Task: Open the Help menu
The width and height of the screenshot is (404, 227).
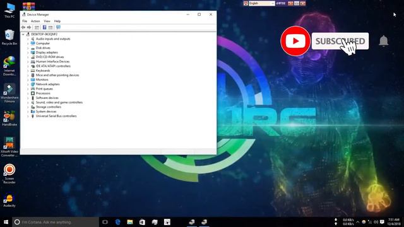Action: click(57, 21)
